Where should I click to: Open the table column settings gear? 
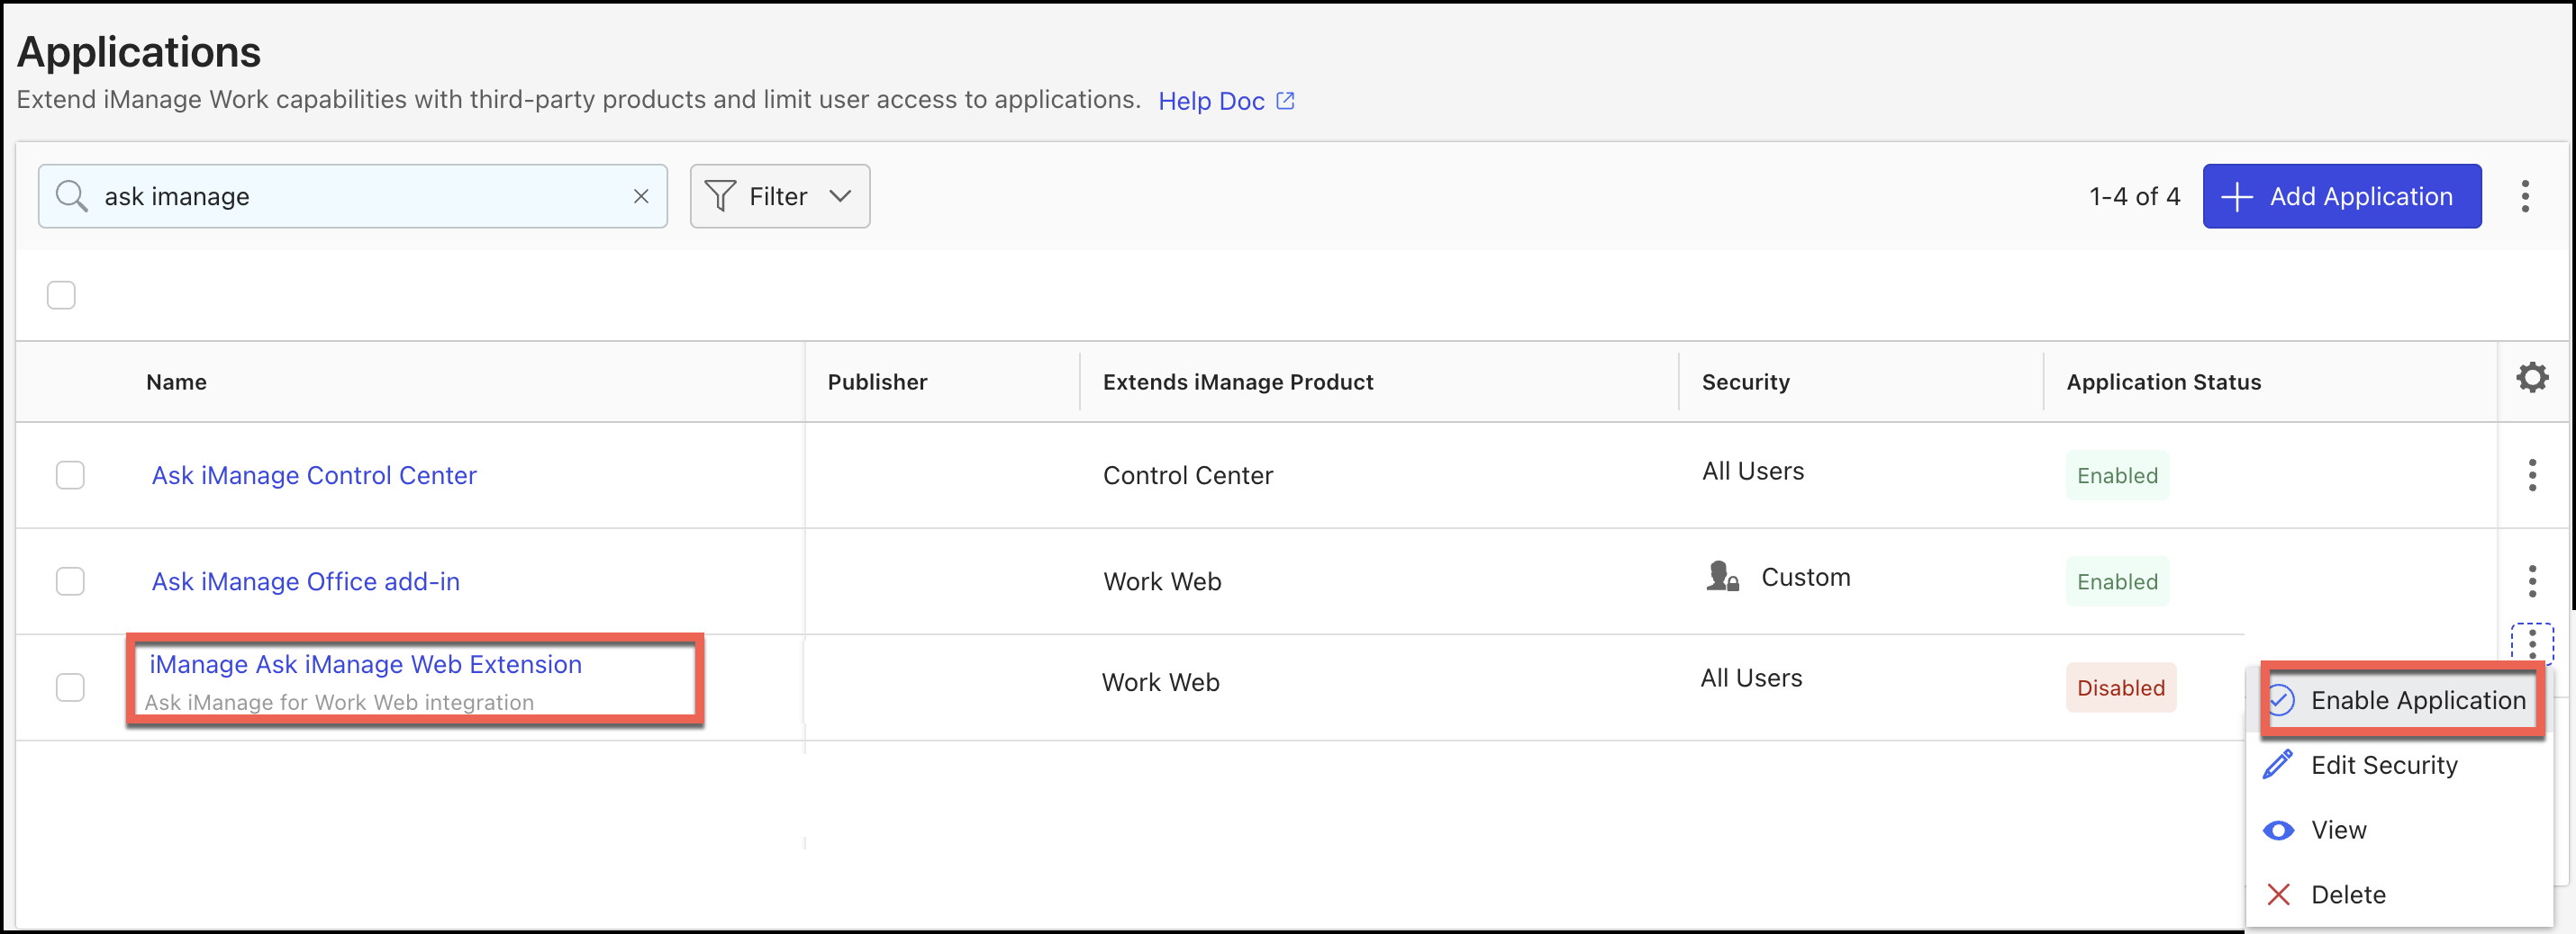click(x=2532, y=379)
